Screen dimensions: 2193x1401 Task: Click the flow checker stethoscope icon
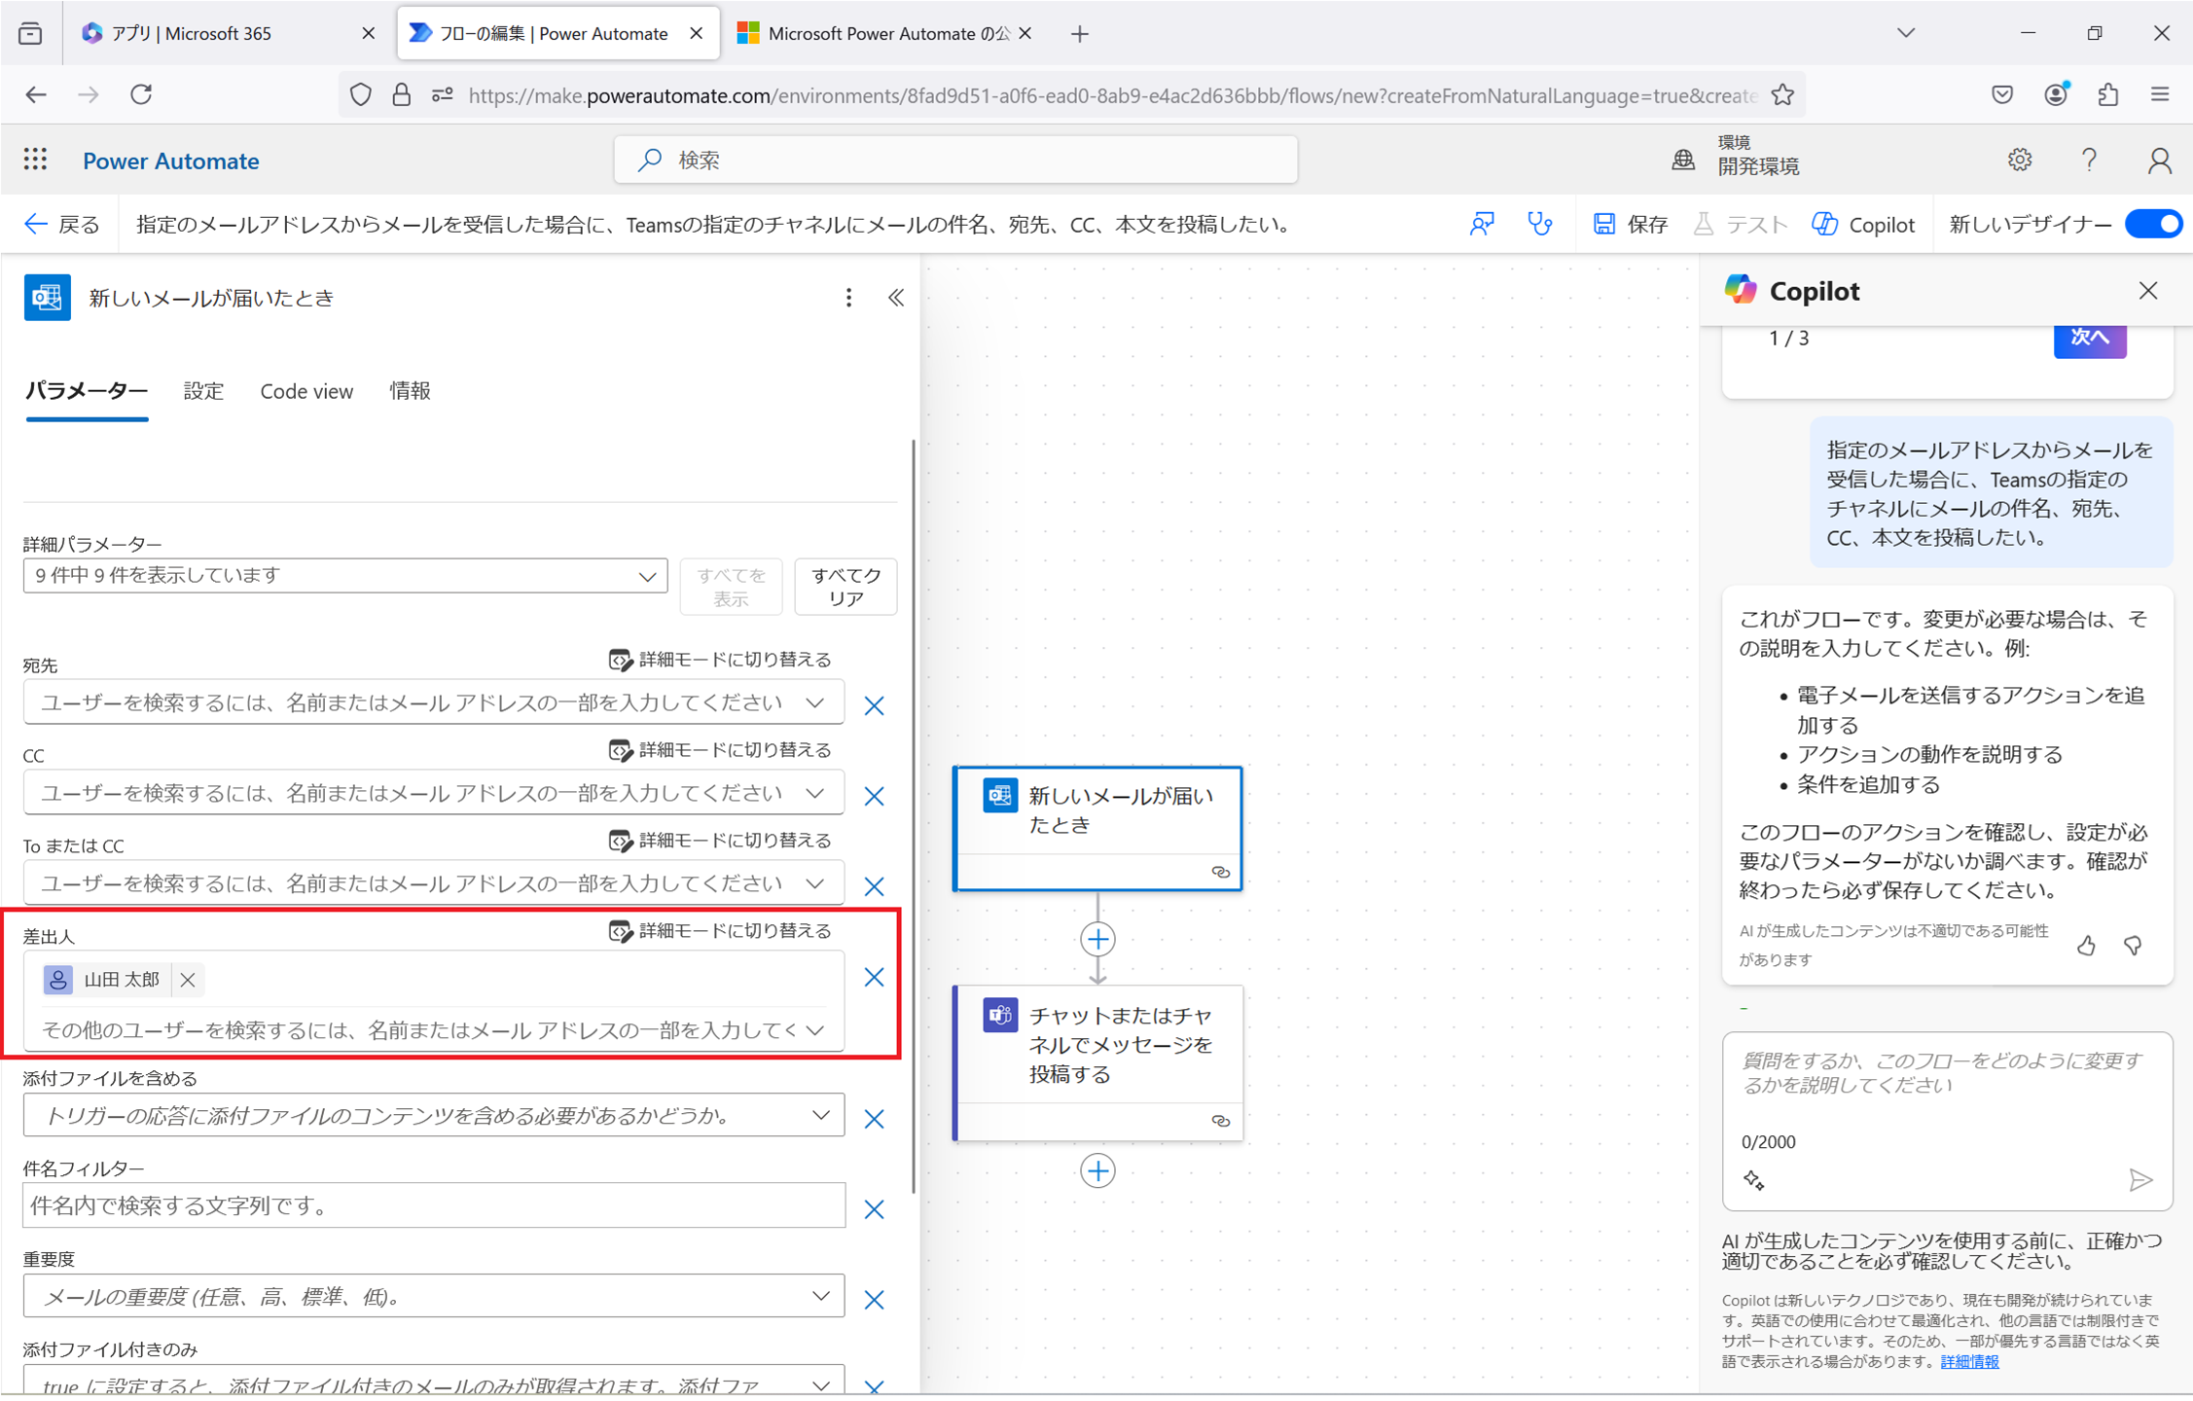click(x=1539, y=225)
